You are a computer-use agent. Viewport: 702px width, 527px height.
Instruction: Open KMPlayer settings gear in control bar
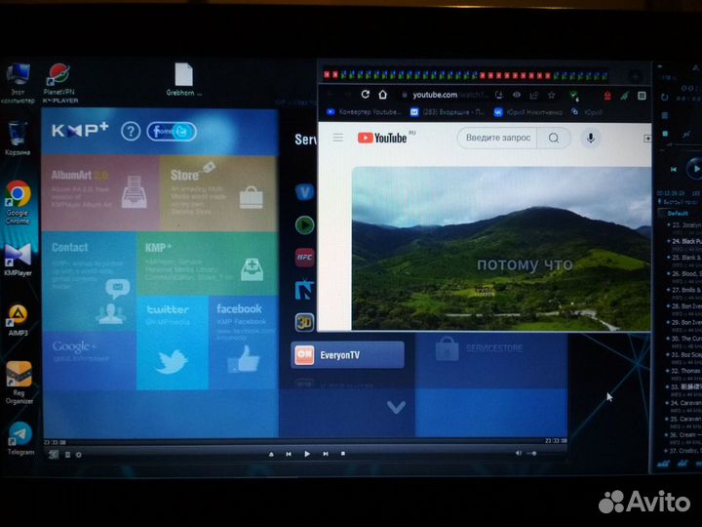[79, 455]
